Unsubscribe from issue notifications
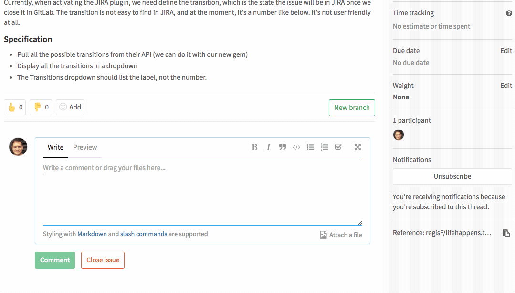The width and height of the screenshot is (515, 293). [x=452, y=176]
